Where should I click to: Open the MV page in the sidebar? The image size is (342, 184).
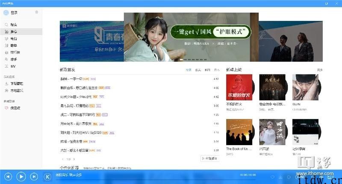click(x=21, y=66)
